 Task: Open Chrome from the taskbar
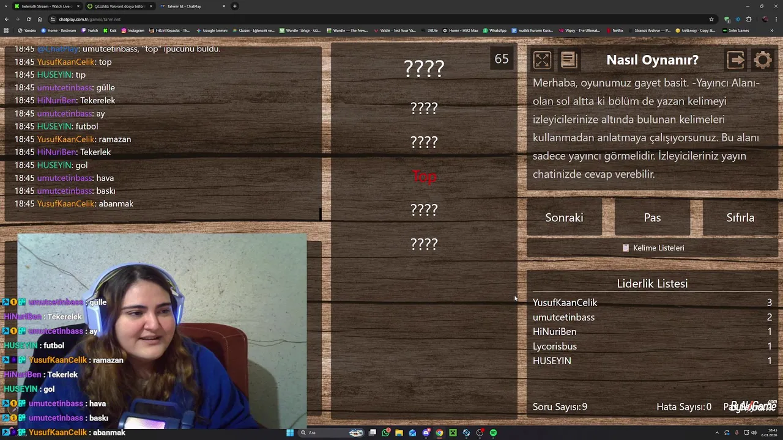(x=439, y=433)
